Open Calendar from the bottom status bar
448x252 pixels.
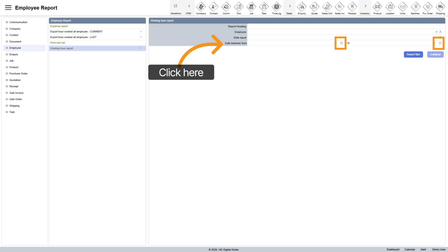click(x=410, y=250)
